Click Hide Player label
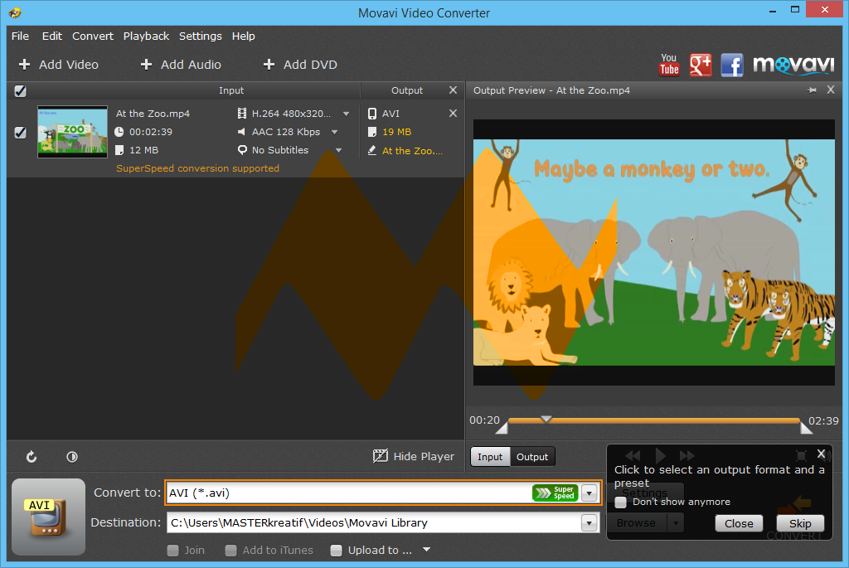The height and width of the screenshot is (568, 849). click(x=424, y=456)
